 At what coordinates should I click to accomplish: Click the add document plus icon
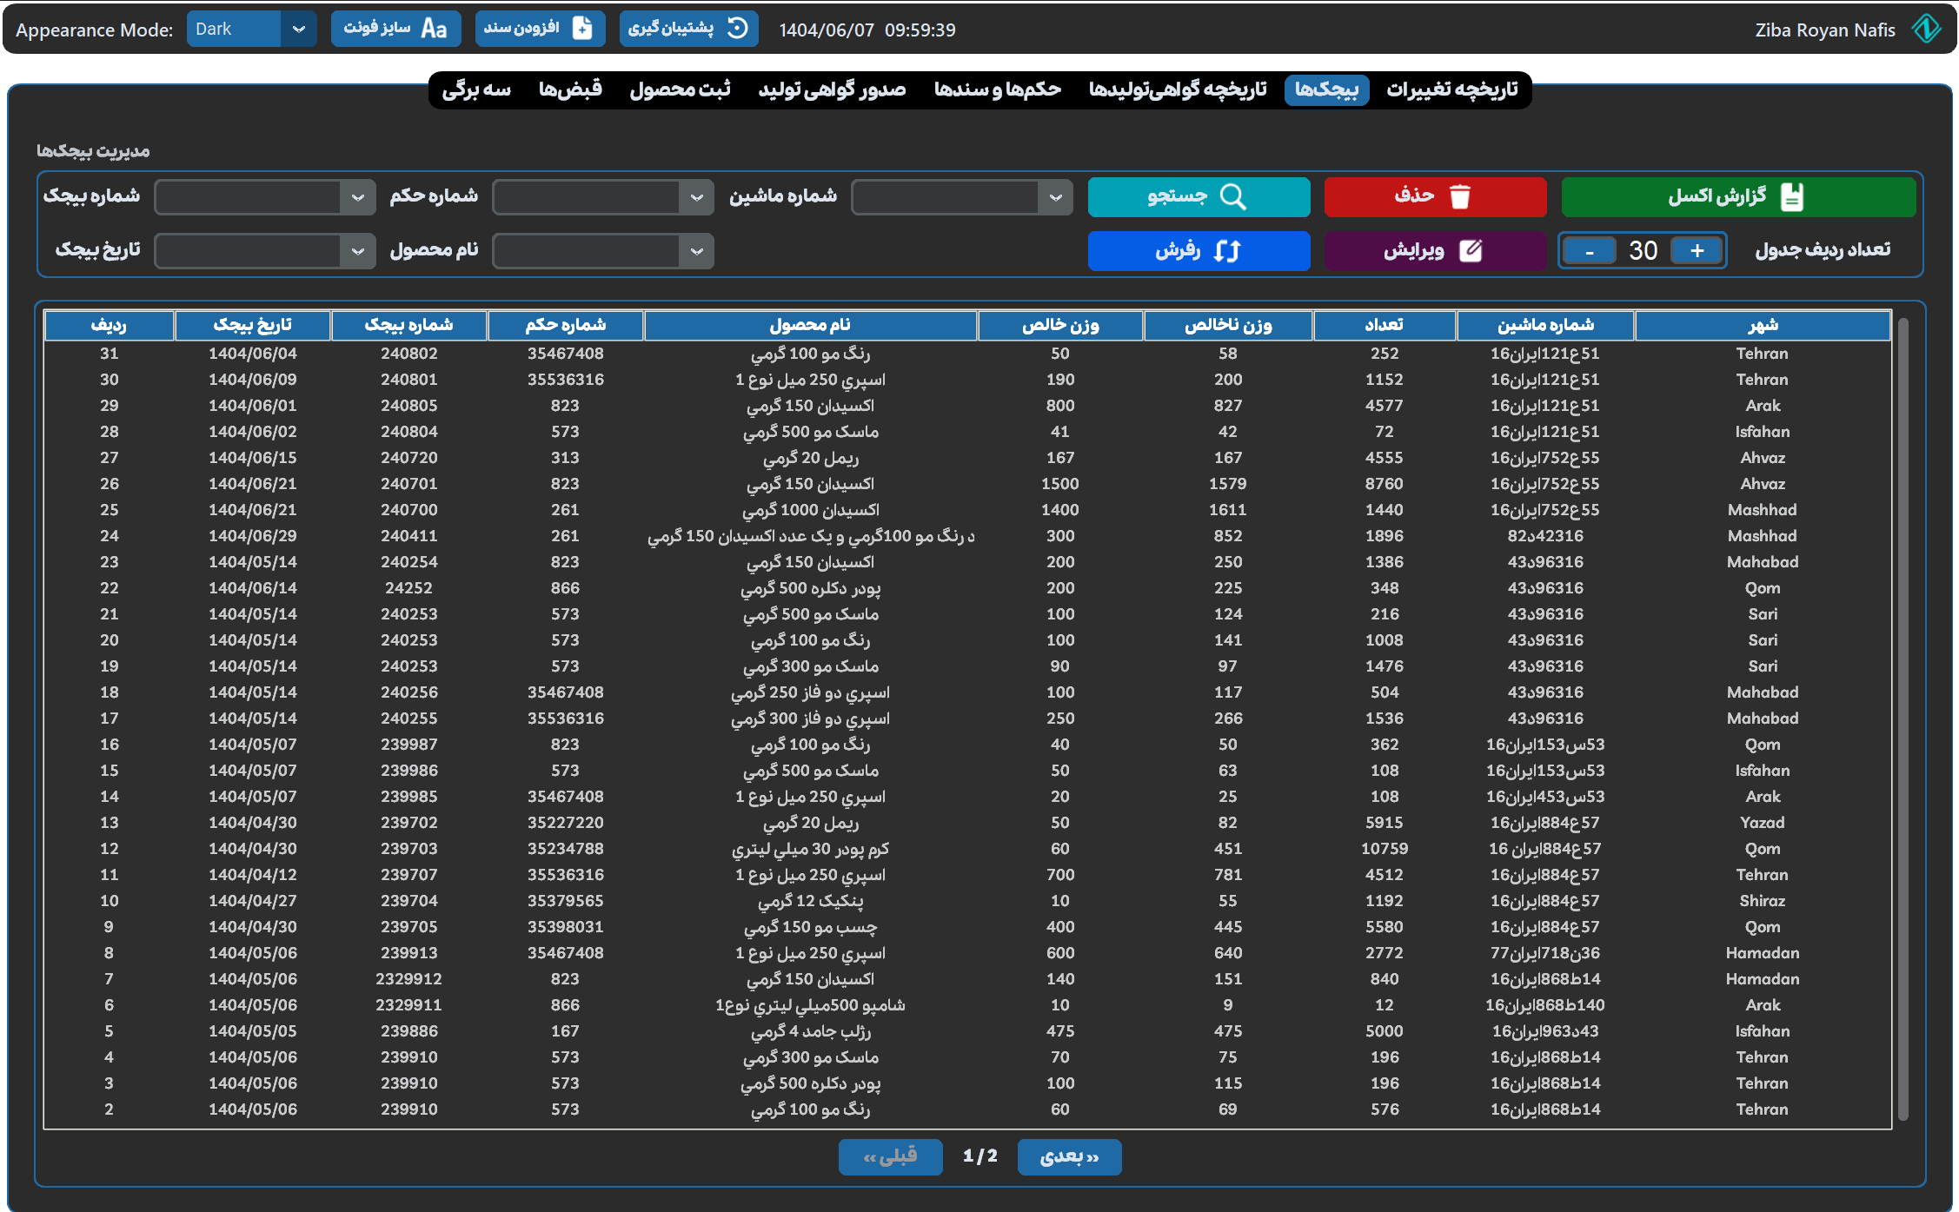click(582, 29)
